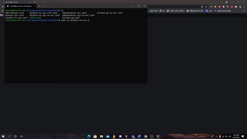Open Microsoft Store from the taskbar

(95, 136)
